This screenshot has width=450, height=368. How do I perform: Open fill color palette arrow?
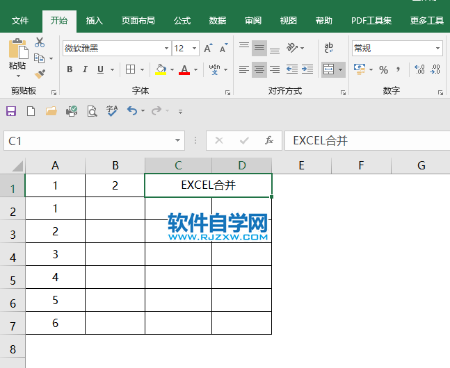click(x=172, y=69)
